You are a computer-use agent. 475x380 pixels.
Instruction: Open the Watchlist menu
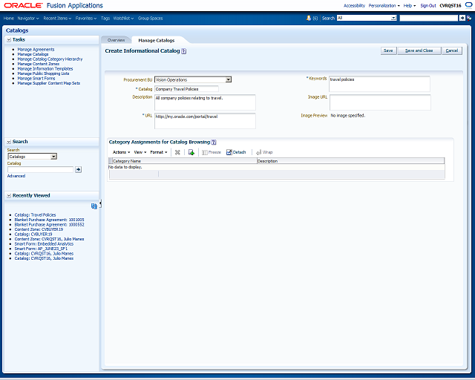point(123,19)
